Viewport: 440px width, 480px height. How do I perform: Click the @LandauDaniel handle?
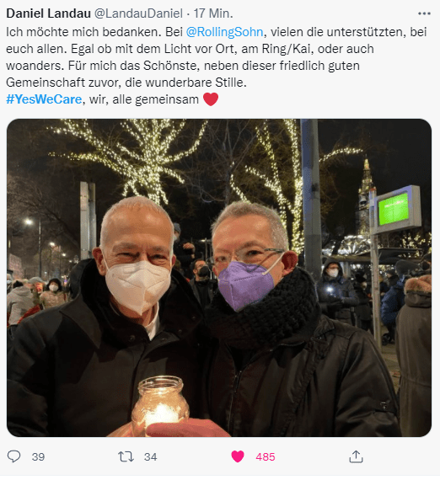pyautogui.click(x=138, y=13)
